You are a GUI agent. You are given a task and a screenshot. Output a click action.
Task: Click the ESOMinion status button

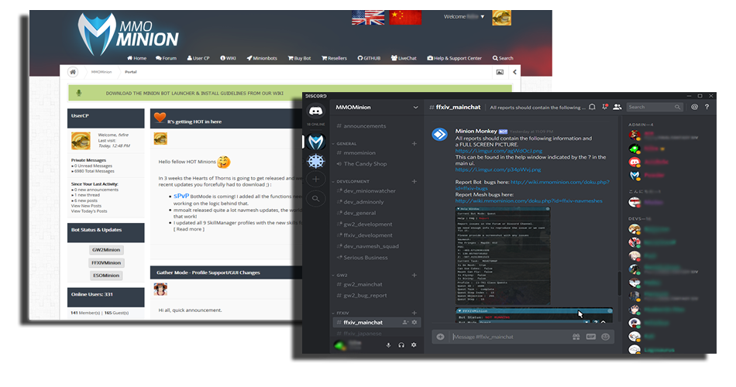point(106,276)
